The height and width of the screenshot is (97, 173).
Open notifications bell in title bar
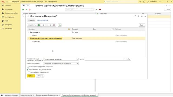tap(140, 2)
